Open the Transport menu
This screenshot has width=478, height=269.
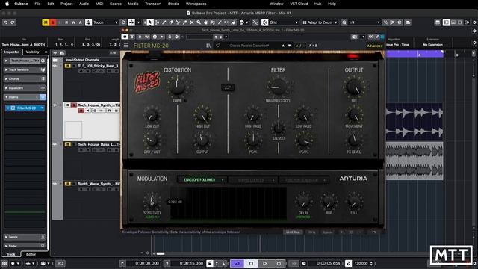click(153, 4)
